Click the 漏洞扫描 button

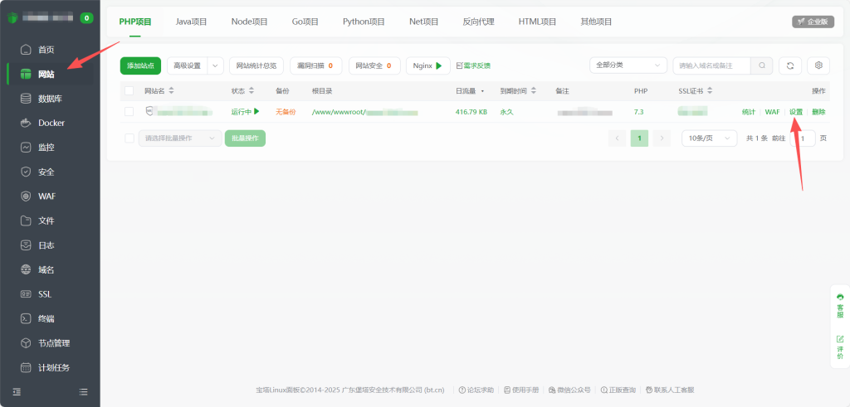point(316,65)
